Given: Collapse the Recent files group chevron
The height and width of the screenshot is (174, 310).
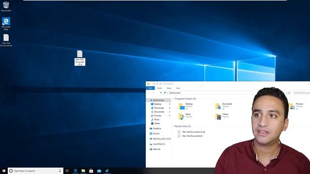Looking at the screenshot, I should coord(173,126).
